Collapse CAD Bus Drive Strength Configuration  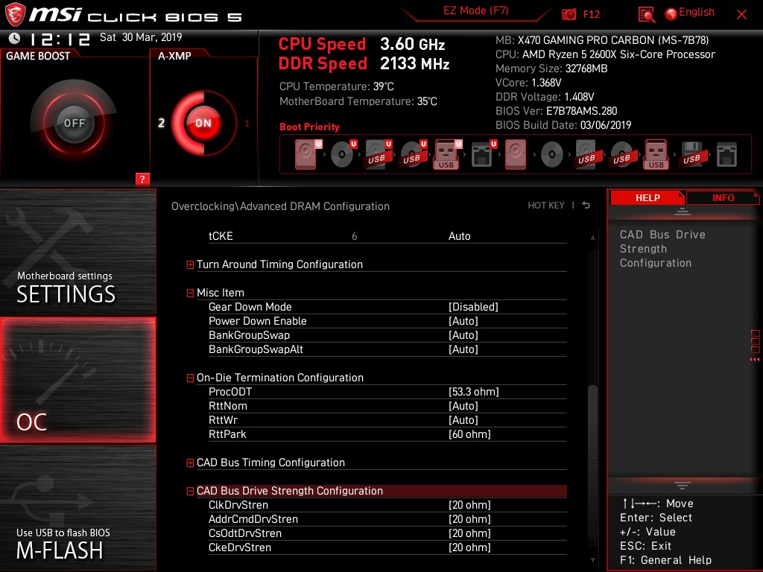click(190, 492)
